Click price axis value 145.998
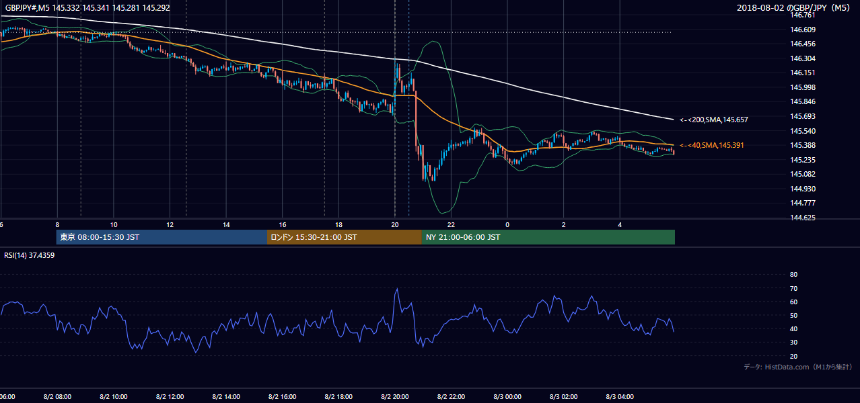Screen dimensions: 860x403 803,87
